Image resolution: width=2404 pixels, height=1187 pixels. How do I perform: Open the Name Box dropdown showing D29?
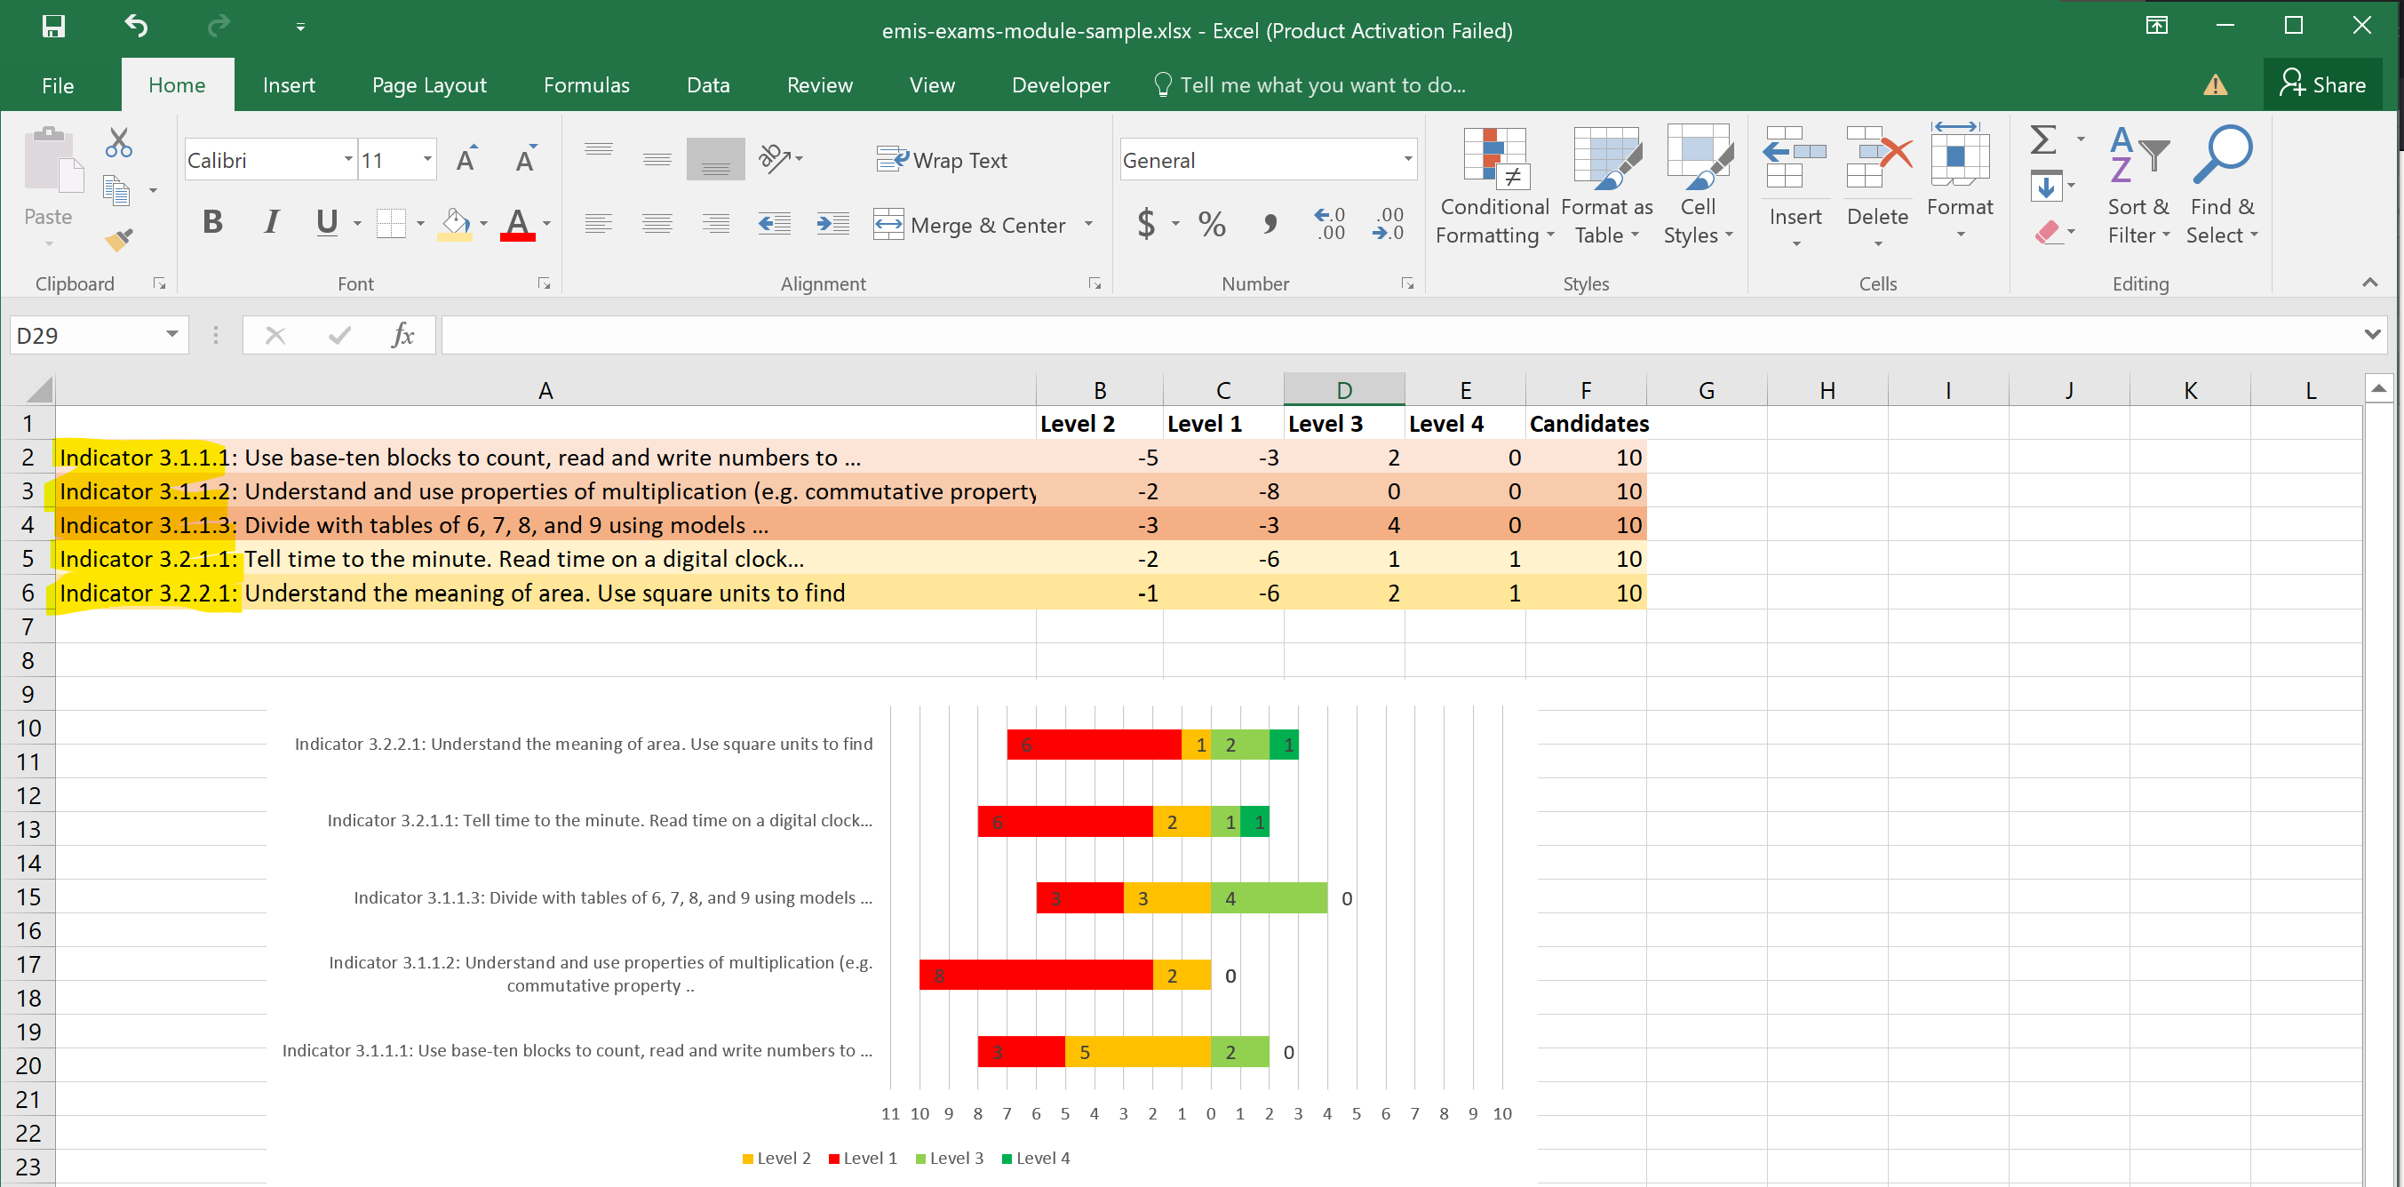point(171,335)
